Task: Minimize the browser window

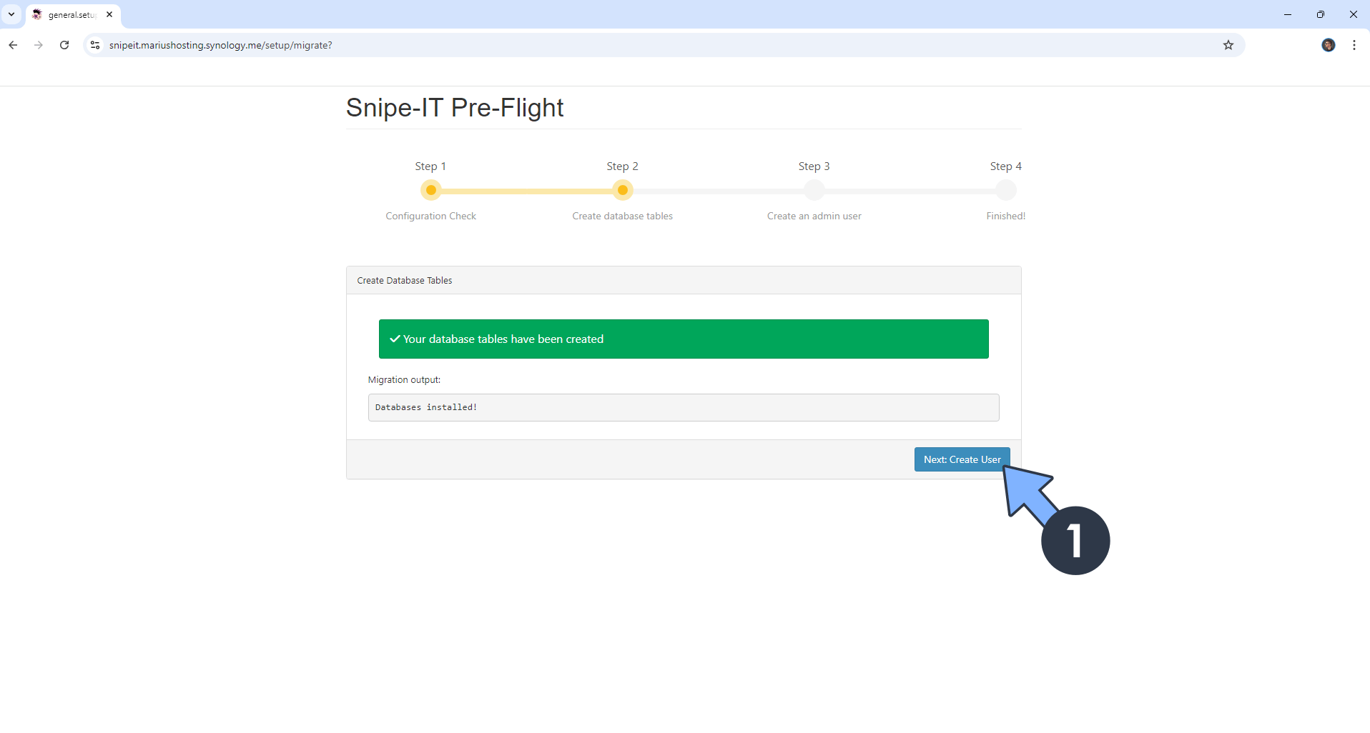Action: [1288, 14]
